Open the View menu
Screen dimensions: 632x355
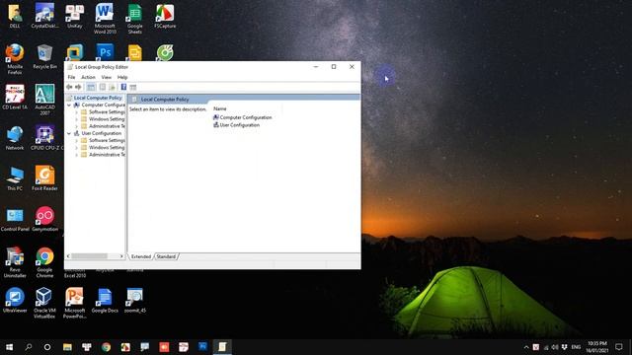[107, 77]
